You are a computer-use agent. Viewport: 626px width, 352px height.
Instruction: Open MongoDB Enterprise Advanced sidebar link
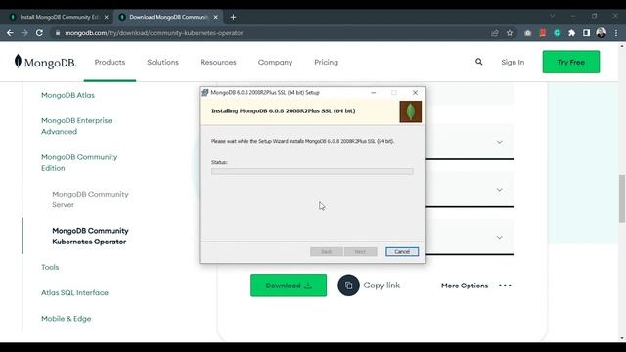click(x=76, y=126)
